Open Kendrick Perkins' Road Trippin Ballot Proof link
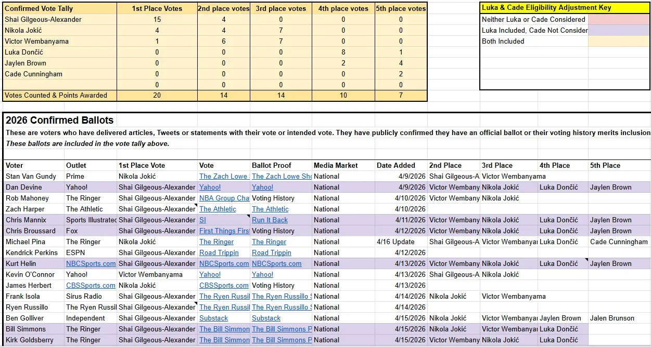The width and height of the screenshot is (651, 347). point(272,252)
